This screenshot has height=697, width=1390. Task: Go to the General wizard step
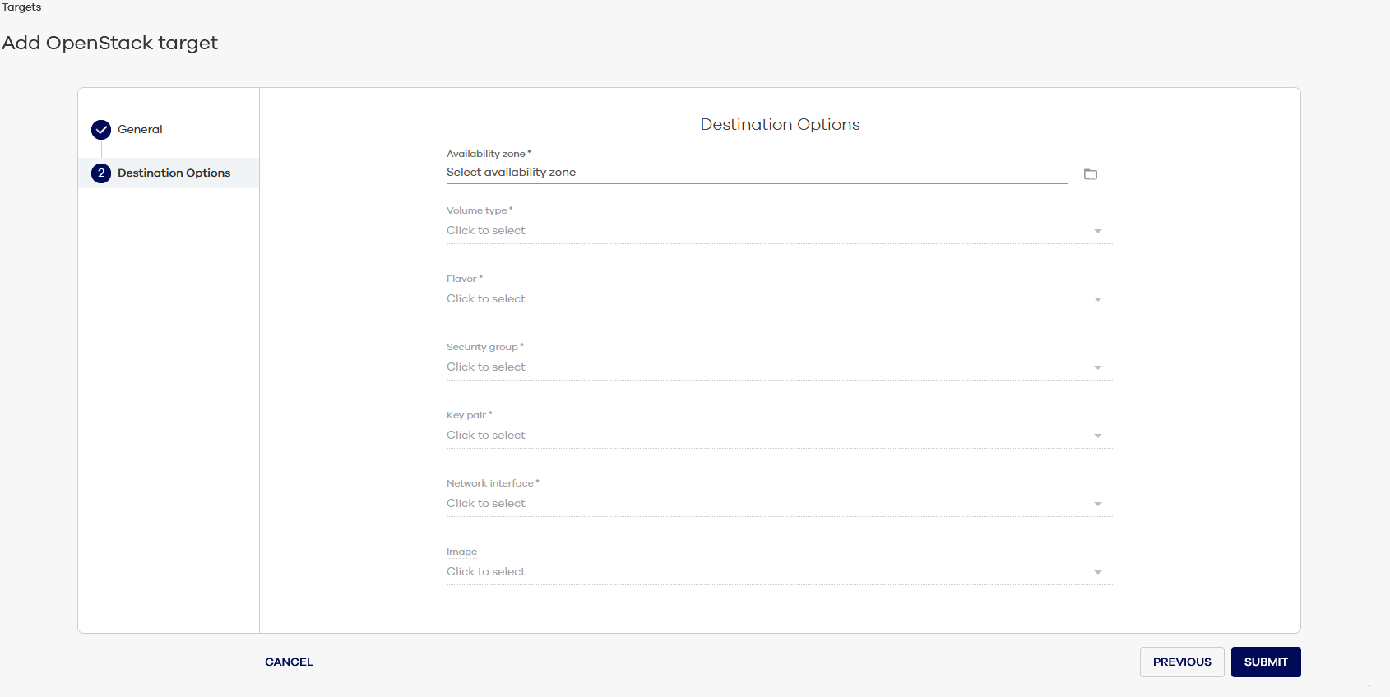[x=140, y=130]
